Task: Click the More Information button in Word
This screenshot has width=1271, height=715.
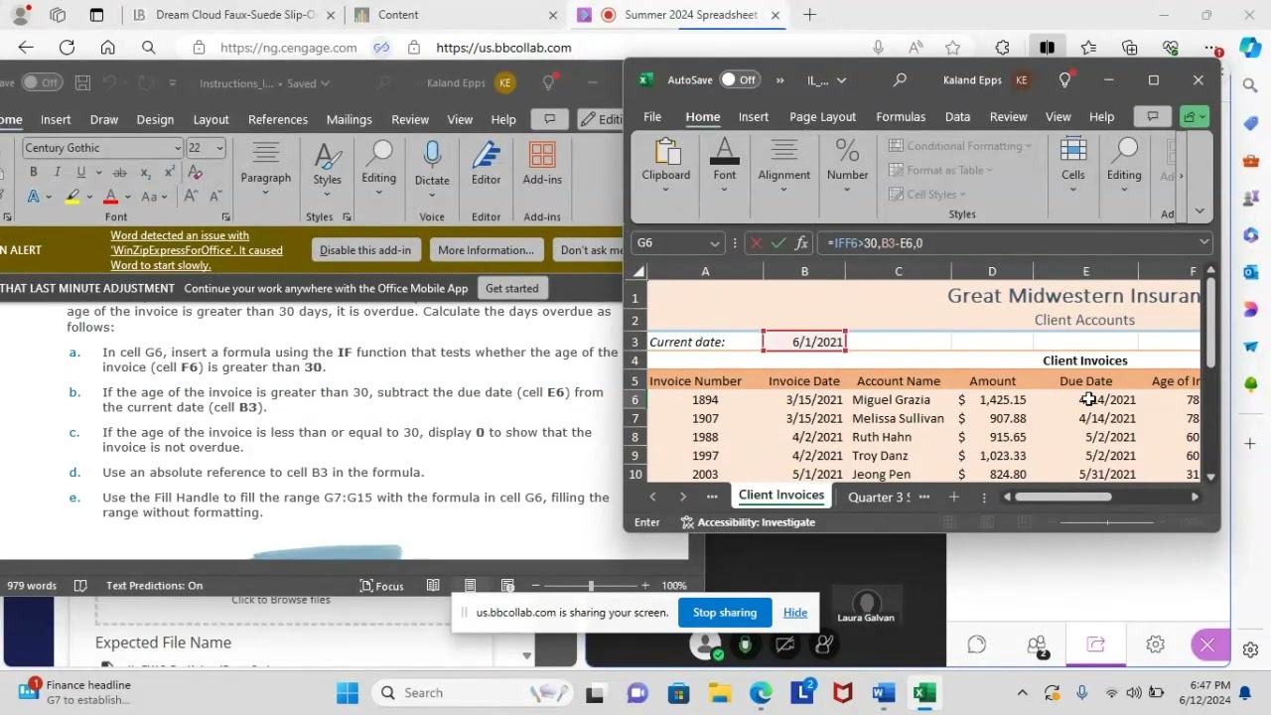Action: 486,250
